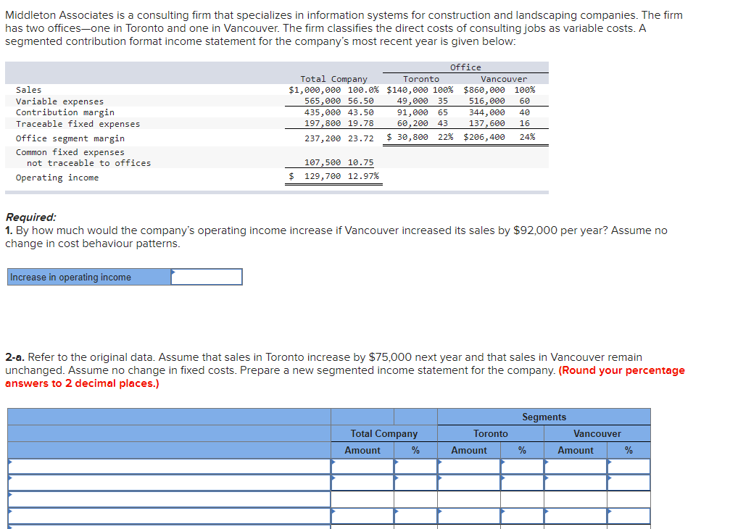Image resolution: width=730 pixels, height=529 pixels.
Task: Click the Increase in operating income answer field
Action: coord(207,277)
